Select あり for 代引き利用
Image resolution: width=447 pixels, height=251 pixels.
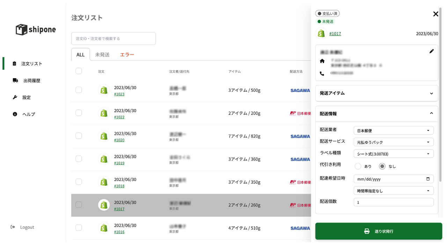tap(358, 166)
